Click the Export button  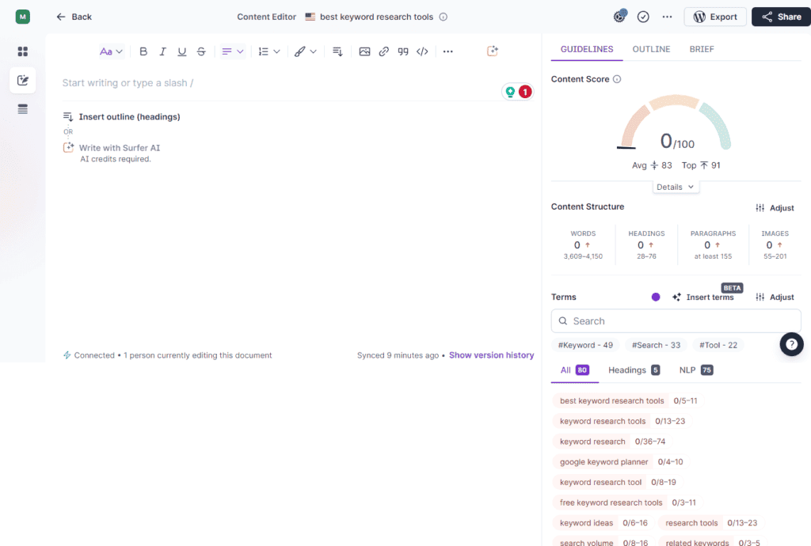(x=715, y=16)
